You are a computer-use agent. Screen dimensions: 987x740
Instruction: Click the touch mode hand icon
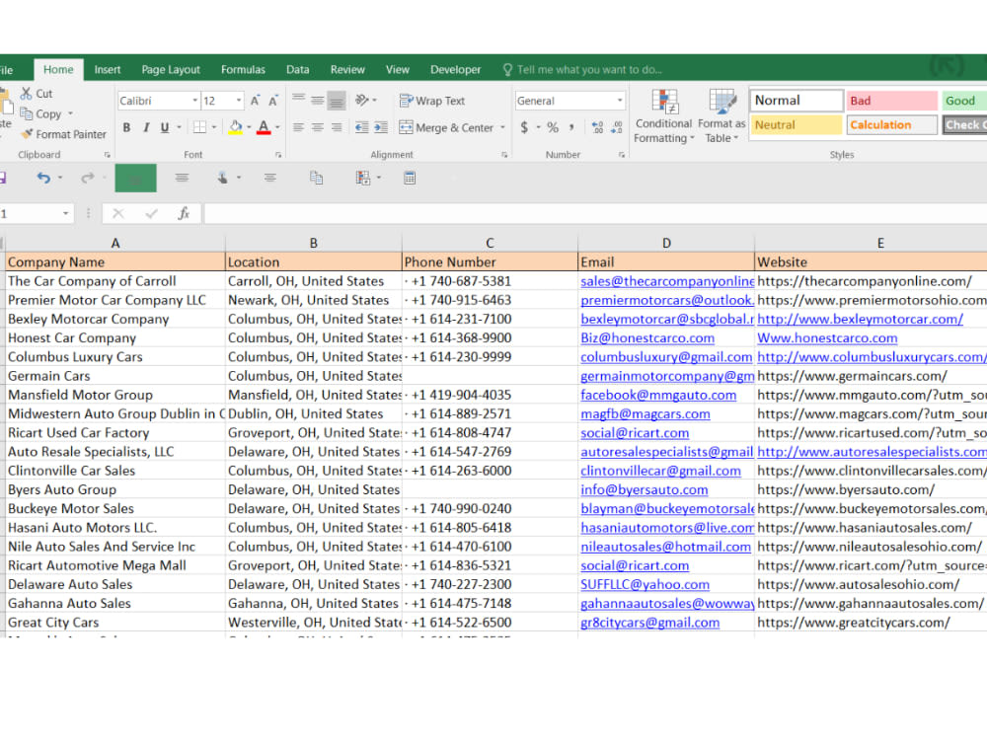[x=223, y=178]
